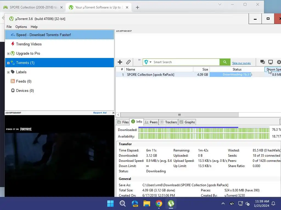Open File Explorer from the taskbar

click(x=147, y=203)
